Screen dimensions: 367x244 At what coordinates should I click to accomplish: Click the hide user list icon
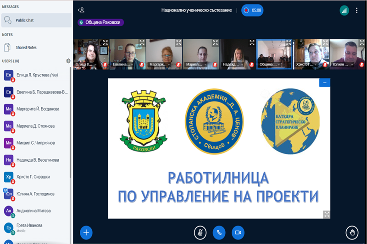click(x=81, y=10)
